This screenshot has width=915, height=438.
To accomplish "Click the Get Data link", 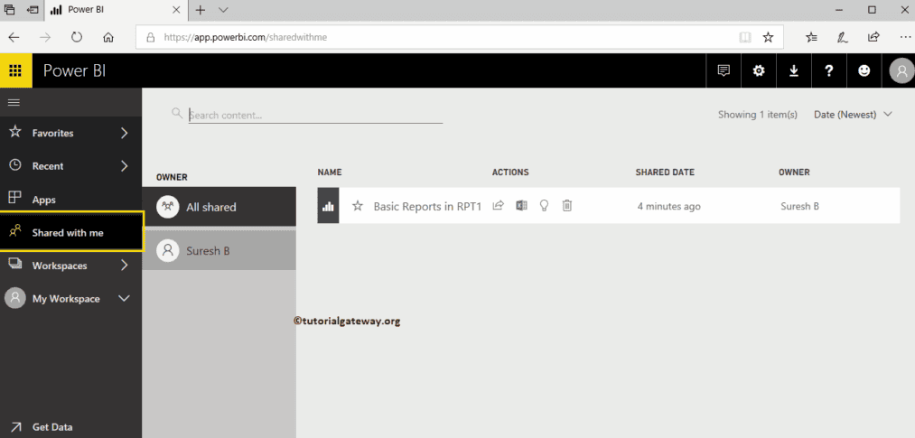I will tap(52, 427).
